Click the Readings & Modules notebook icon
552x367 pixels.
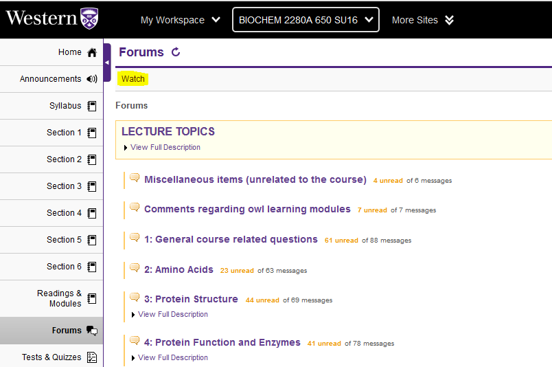(92, 298)
